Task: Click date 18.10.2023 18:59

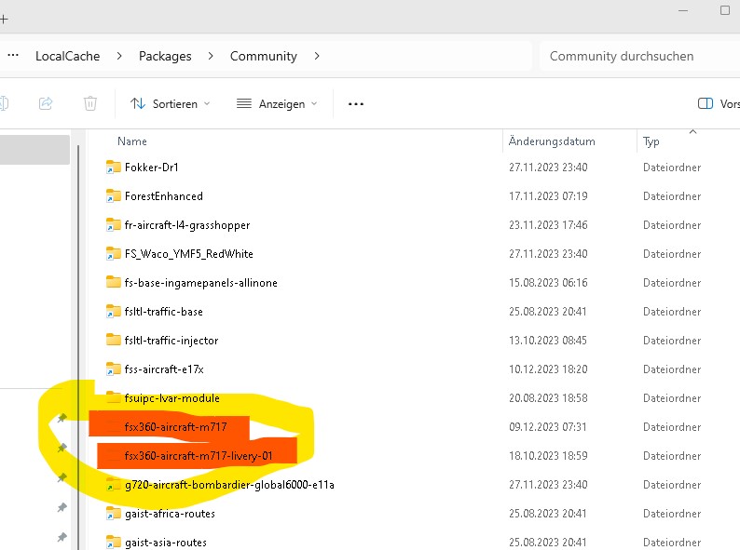Action: tap(548, 456)
